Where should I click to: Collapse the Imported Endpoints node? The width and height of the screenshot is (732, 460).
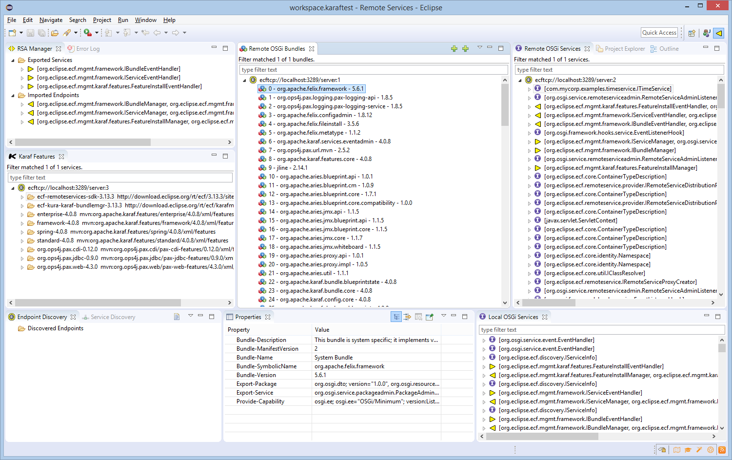pos(13,95)
